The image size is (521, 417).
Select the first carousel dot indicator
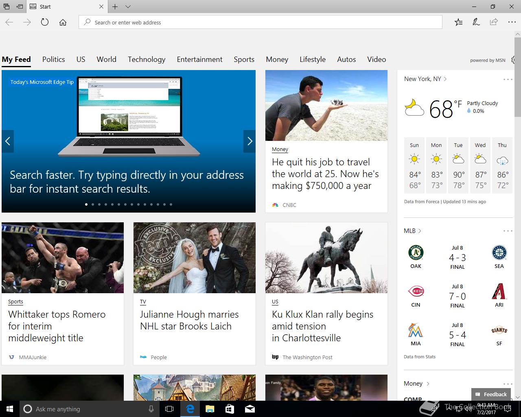(86, 204)
